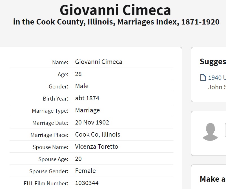Image resolution: width=226 pixels, height=189 pixels.
Task: Click the document icon beside 1940 record
Action: point(203,78)
